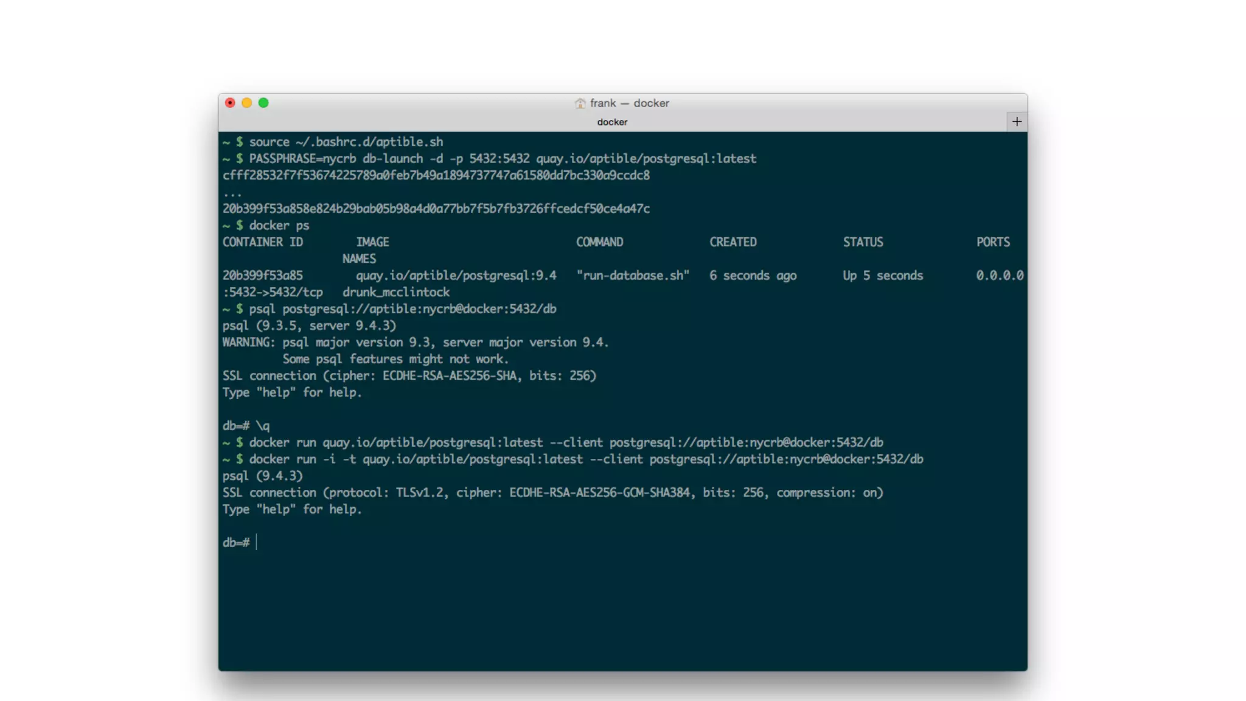Click the CONTAINER ID column header
This screenshot has height=701, width=1246.
[x=262, y=242]
